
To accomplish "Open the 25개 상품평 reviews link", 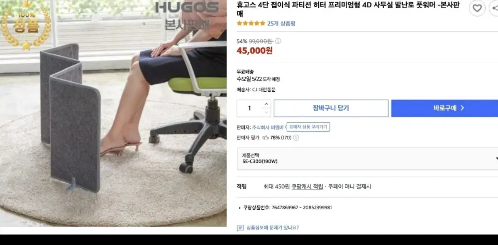I will 281,23.
